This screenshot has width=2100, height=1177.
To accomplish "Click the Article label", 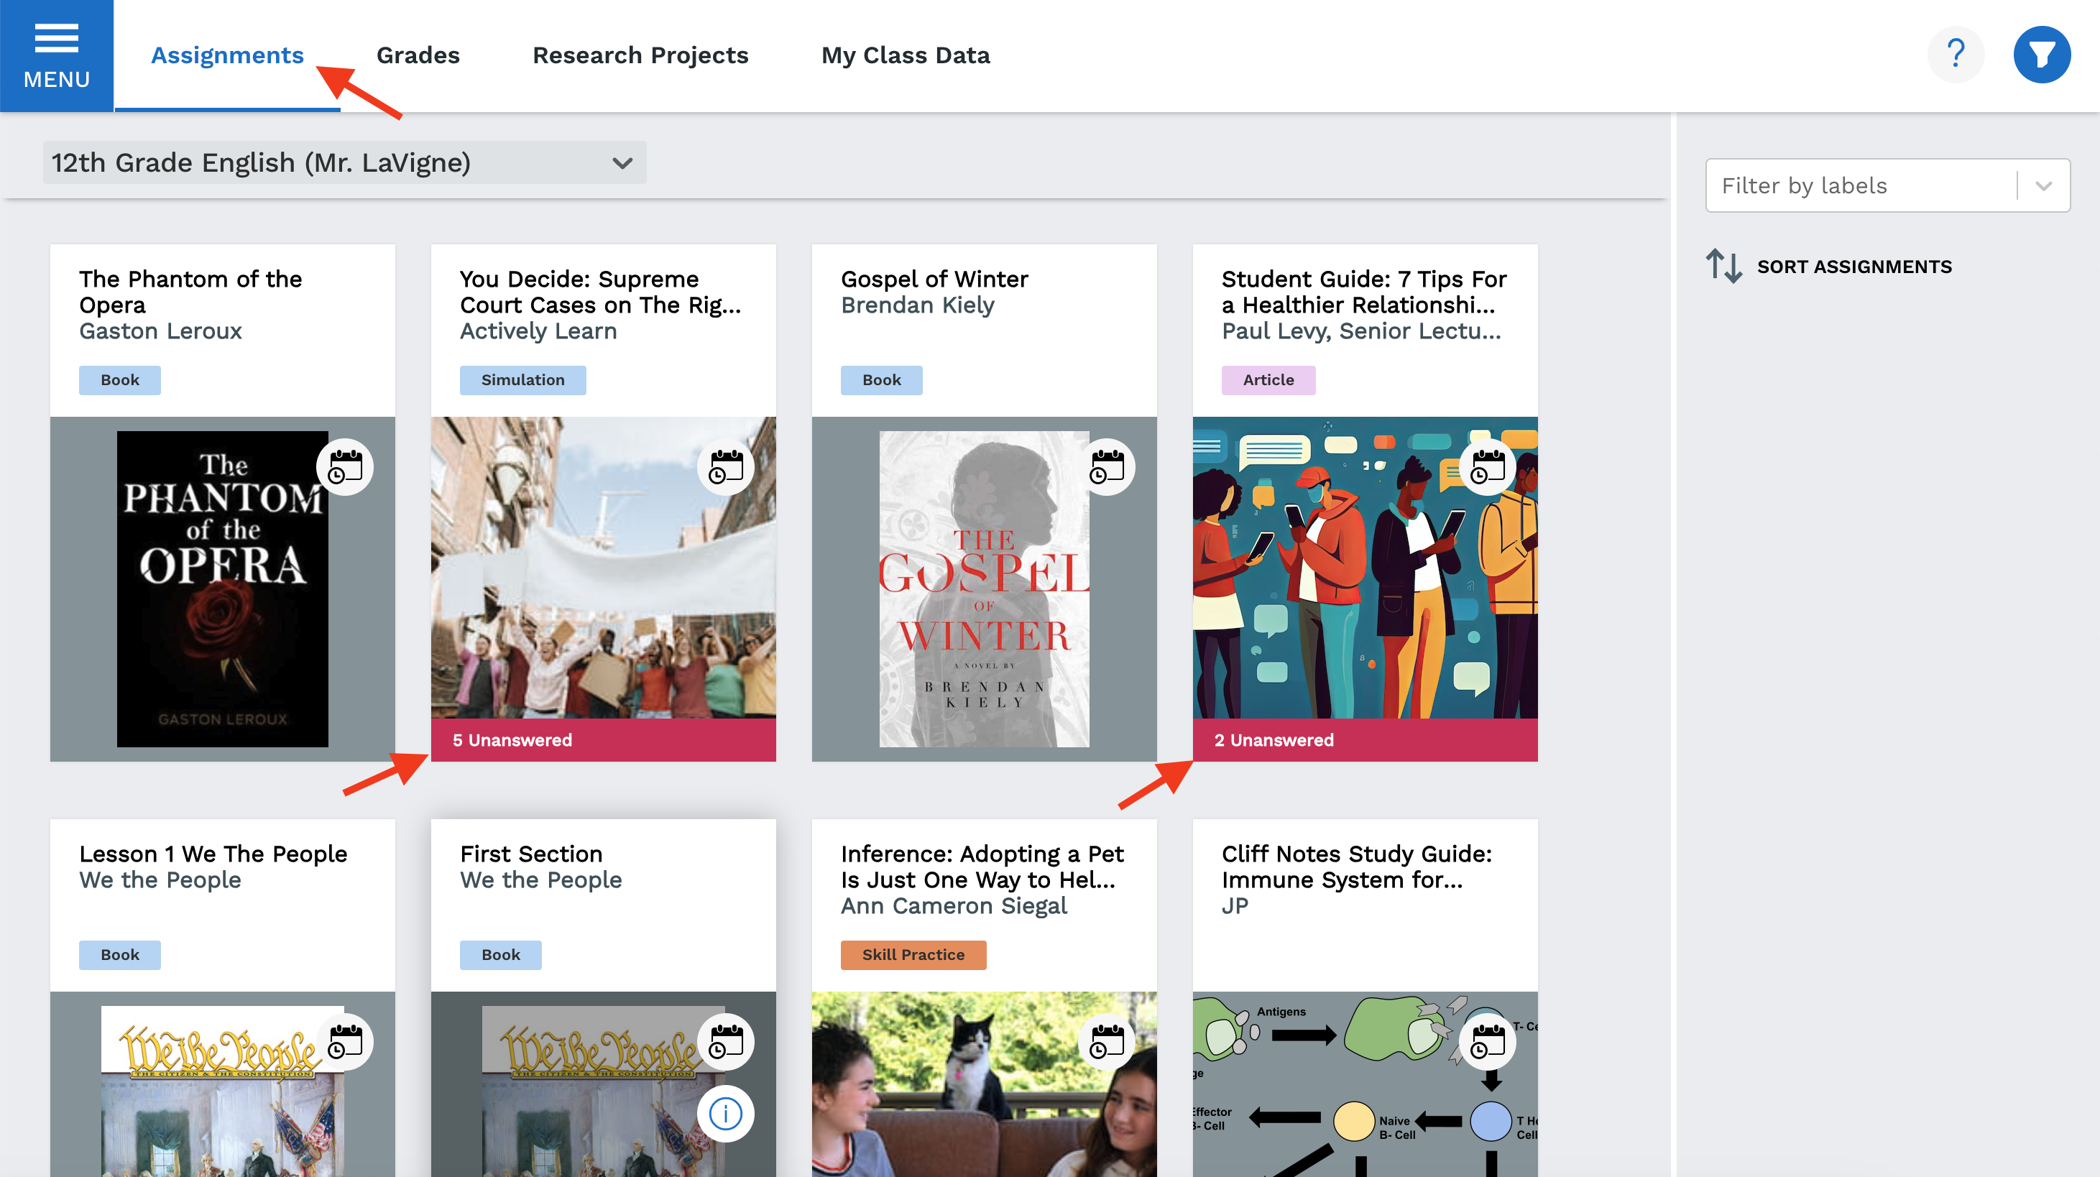I will click(1268, 380).
